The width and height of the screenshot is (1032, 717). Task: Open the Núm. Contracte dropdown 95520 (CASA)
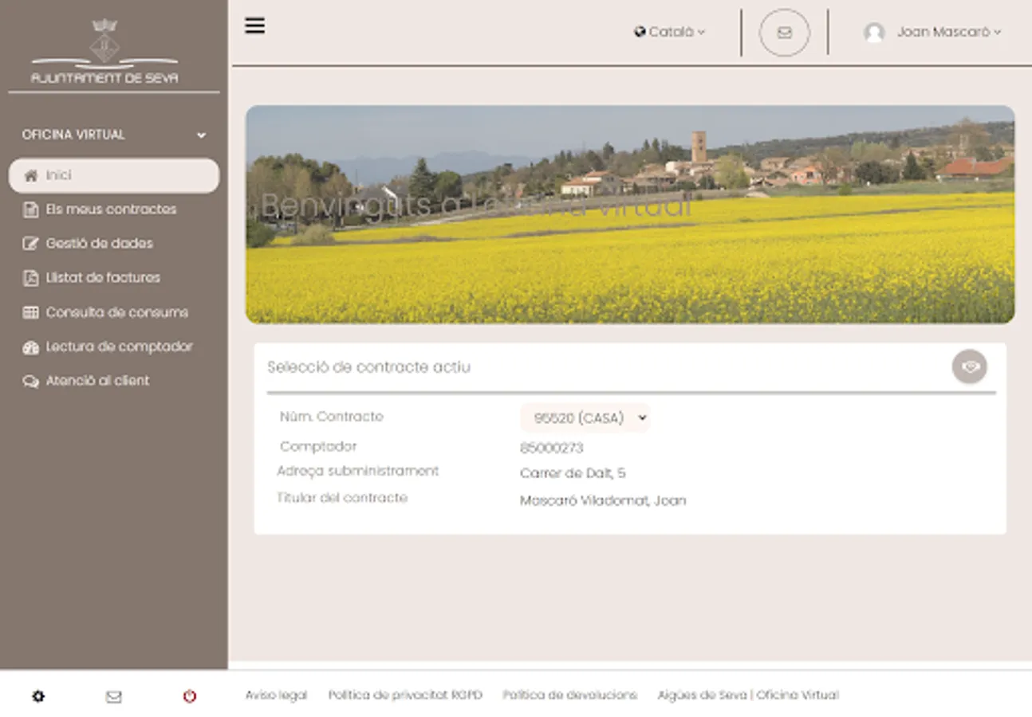coord(585,417)
